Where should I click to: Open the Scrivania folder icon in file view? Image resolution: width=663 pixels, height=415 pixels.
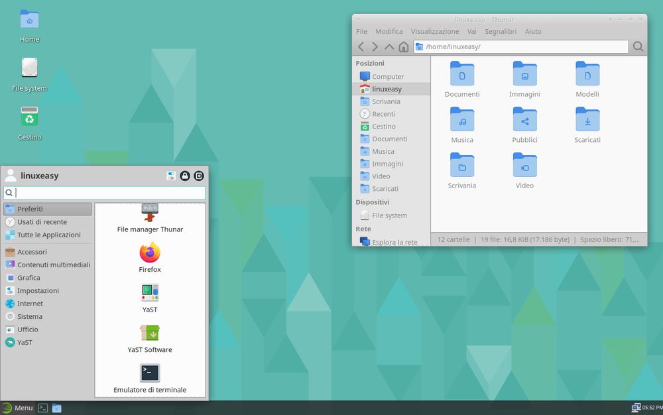pyautogui.click(x=461, y=164)
